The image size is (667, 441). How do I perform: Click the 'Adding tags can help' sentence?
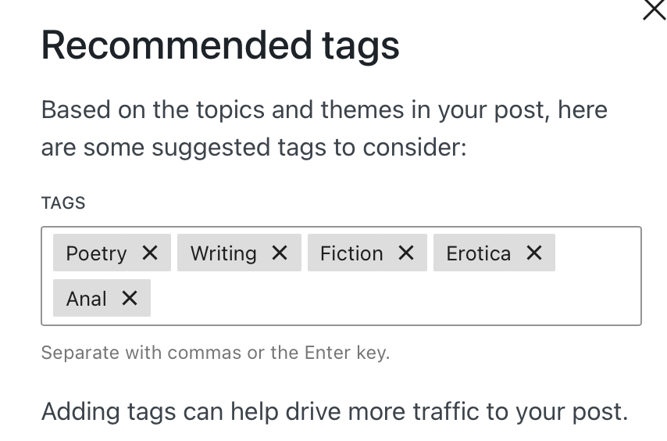coord(334,411)
